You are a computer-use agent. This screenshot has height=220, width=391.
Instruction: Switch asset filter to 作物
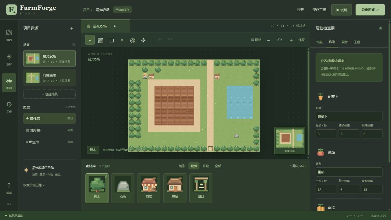pyautogui.click(x=206, y=166)
